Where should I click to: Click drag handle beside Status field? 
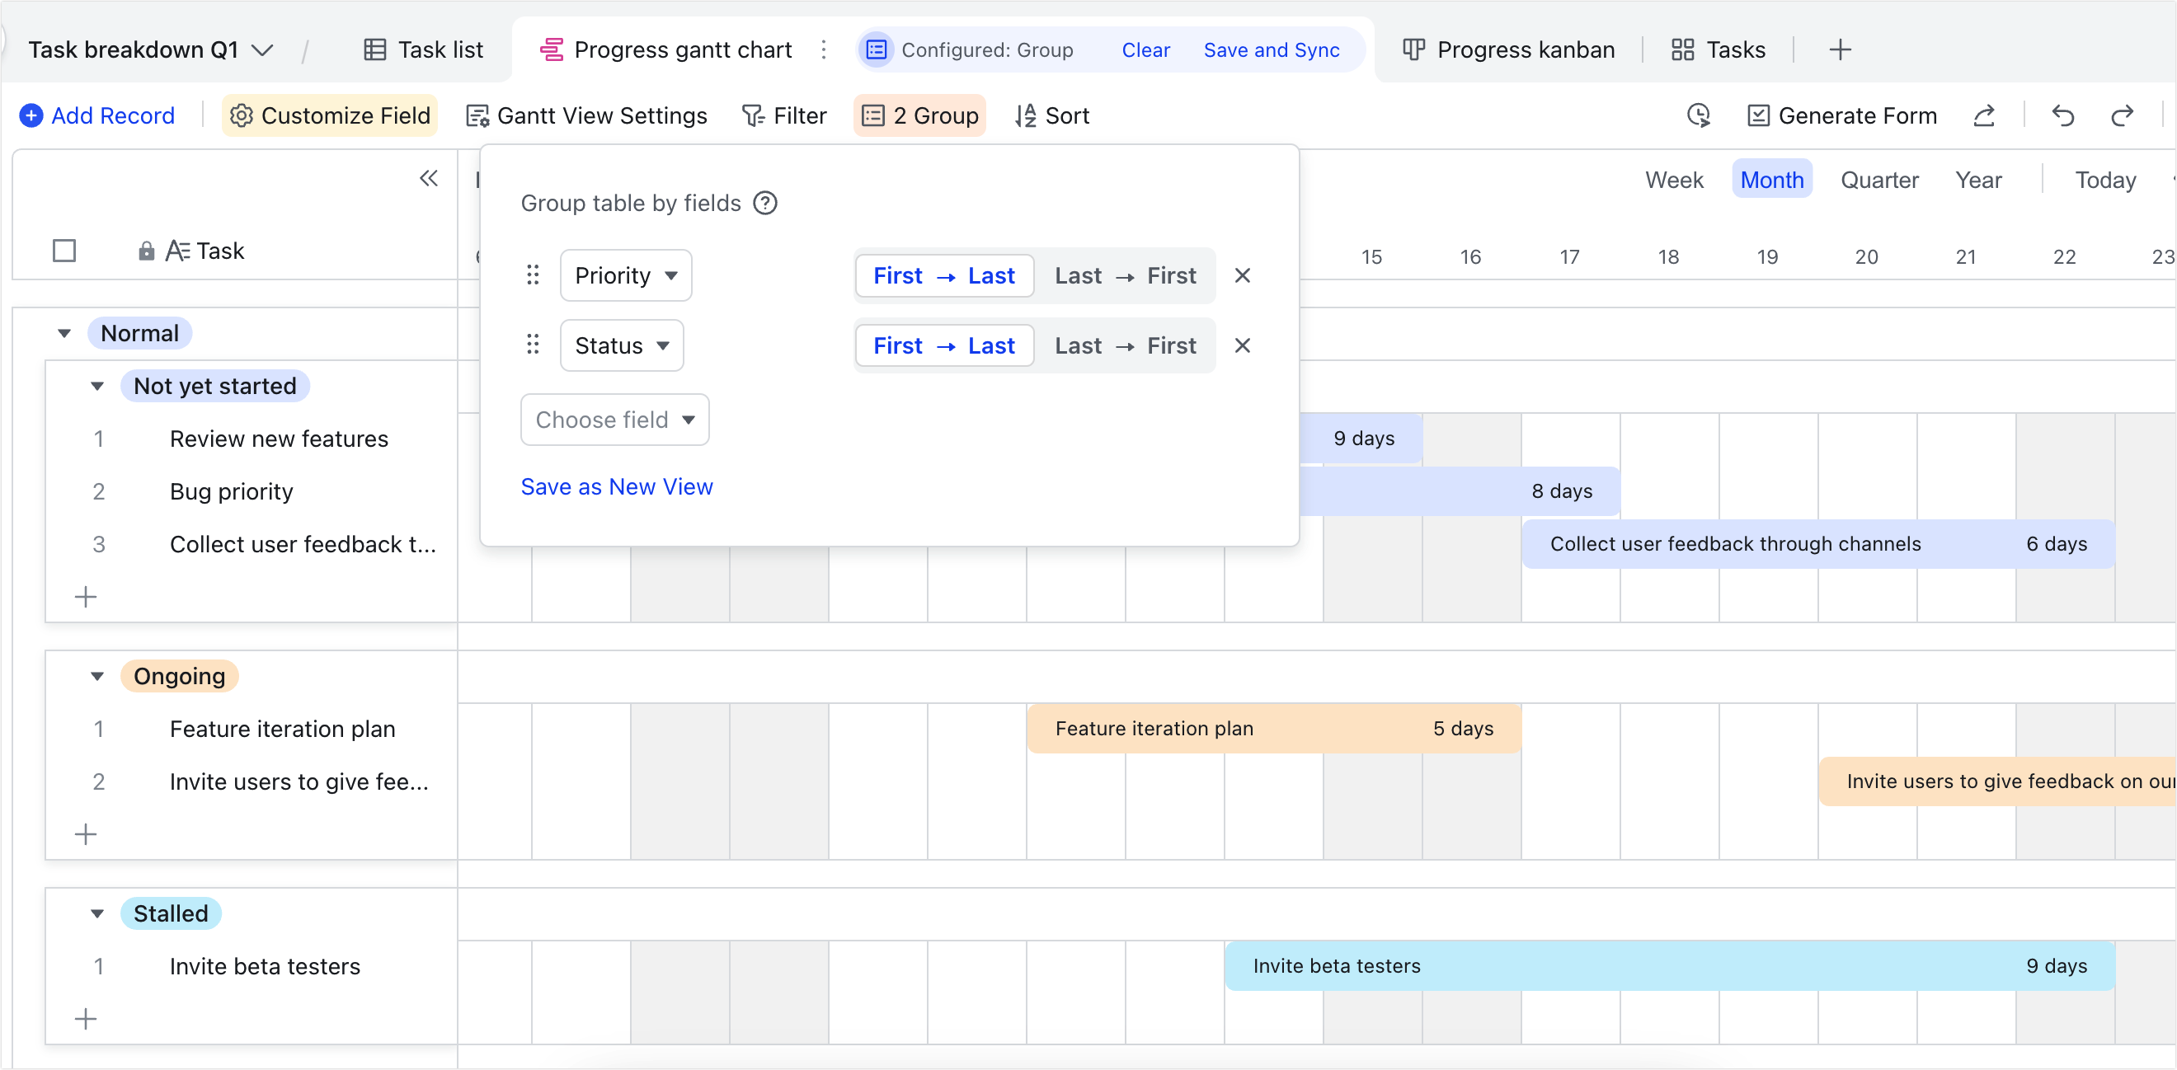[x=533, y=345]
